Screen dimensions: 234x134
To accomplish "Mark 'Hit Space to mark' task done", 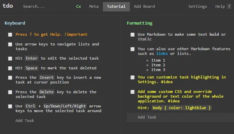I will click(10, 68).
